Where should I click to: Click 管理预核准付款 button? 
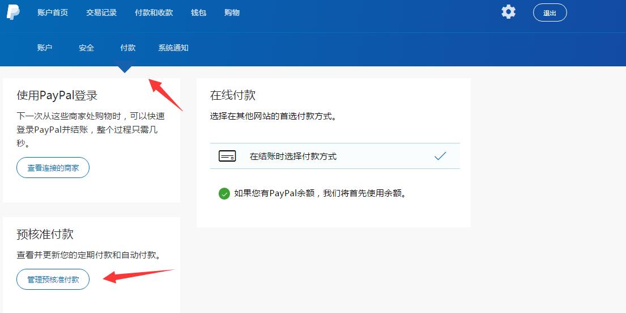pyautogui.click(x=53, y=280)
